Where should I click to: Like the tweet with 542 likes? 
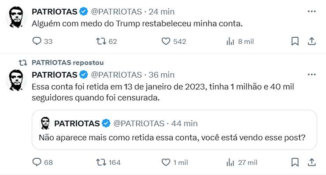174,41
